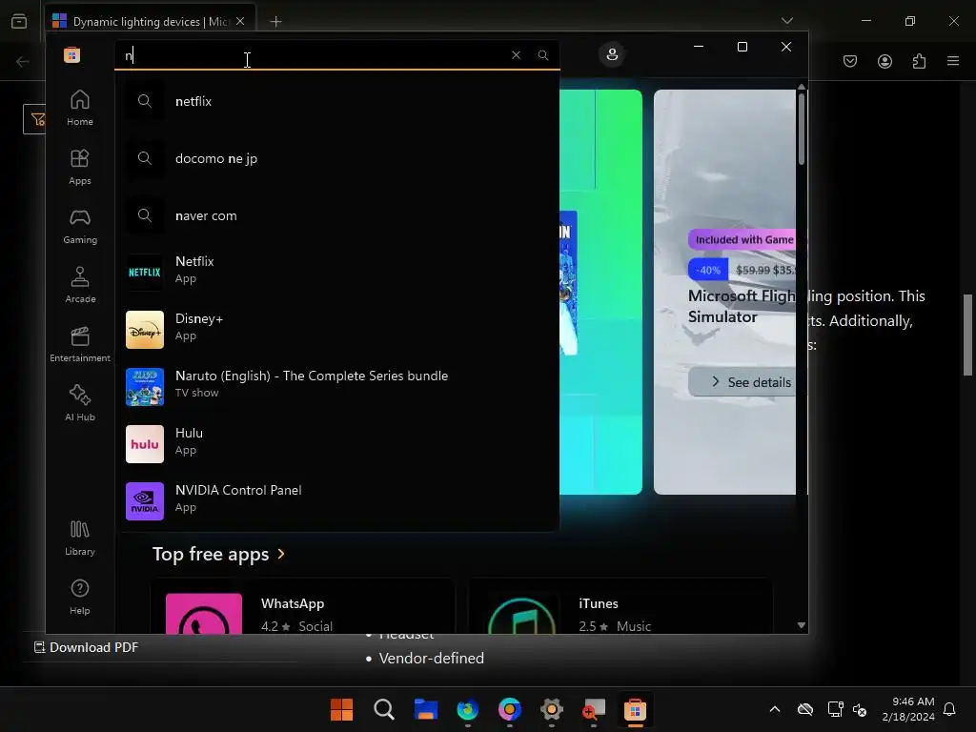Open Microsoft Store from the taskbar
The height and width of the screenshot is (732, 976).
[635, 709]
